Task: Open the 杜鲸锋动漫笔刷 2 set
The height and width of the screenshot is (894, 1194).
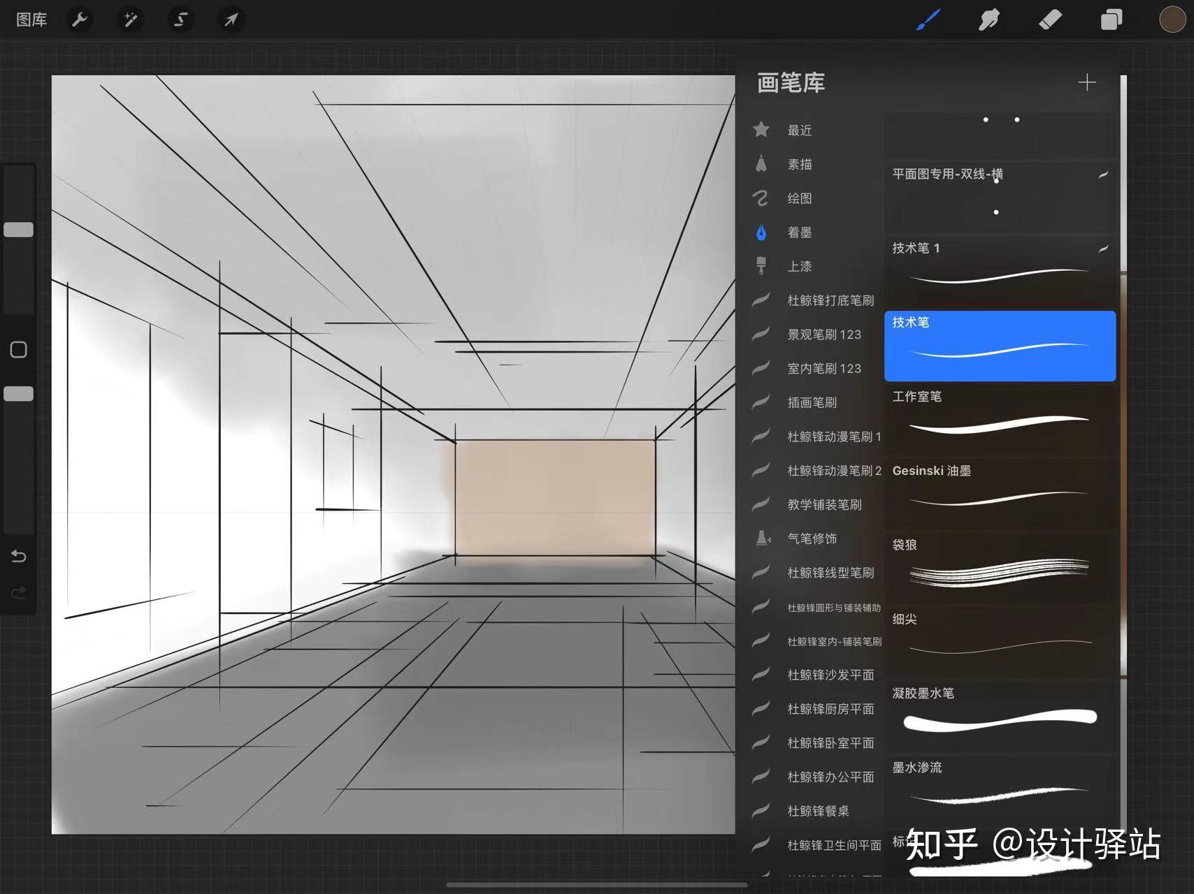Action: pyautogui.click(x=816, y=471)
